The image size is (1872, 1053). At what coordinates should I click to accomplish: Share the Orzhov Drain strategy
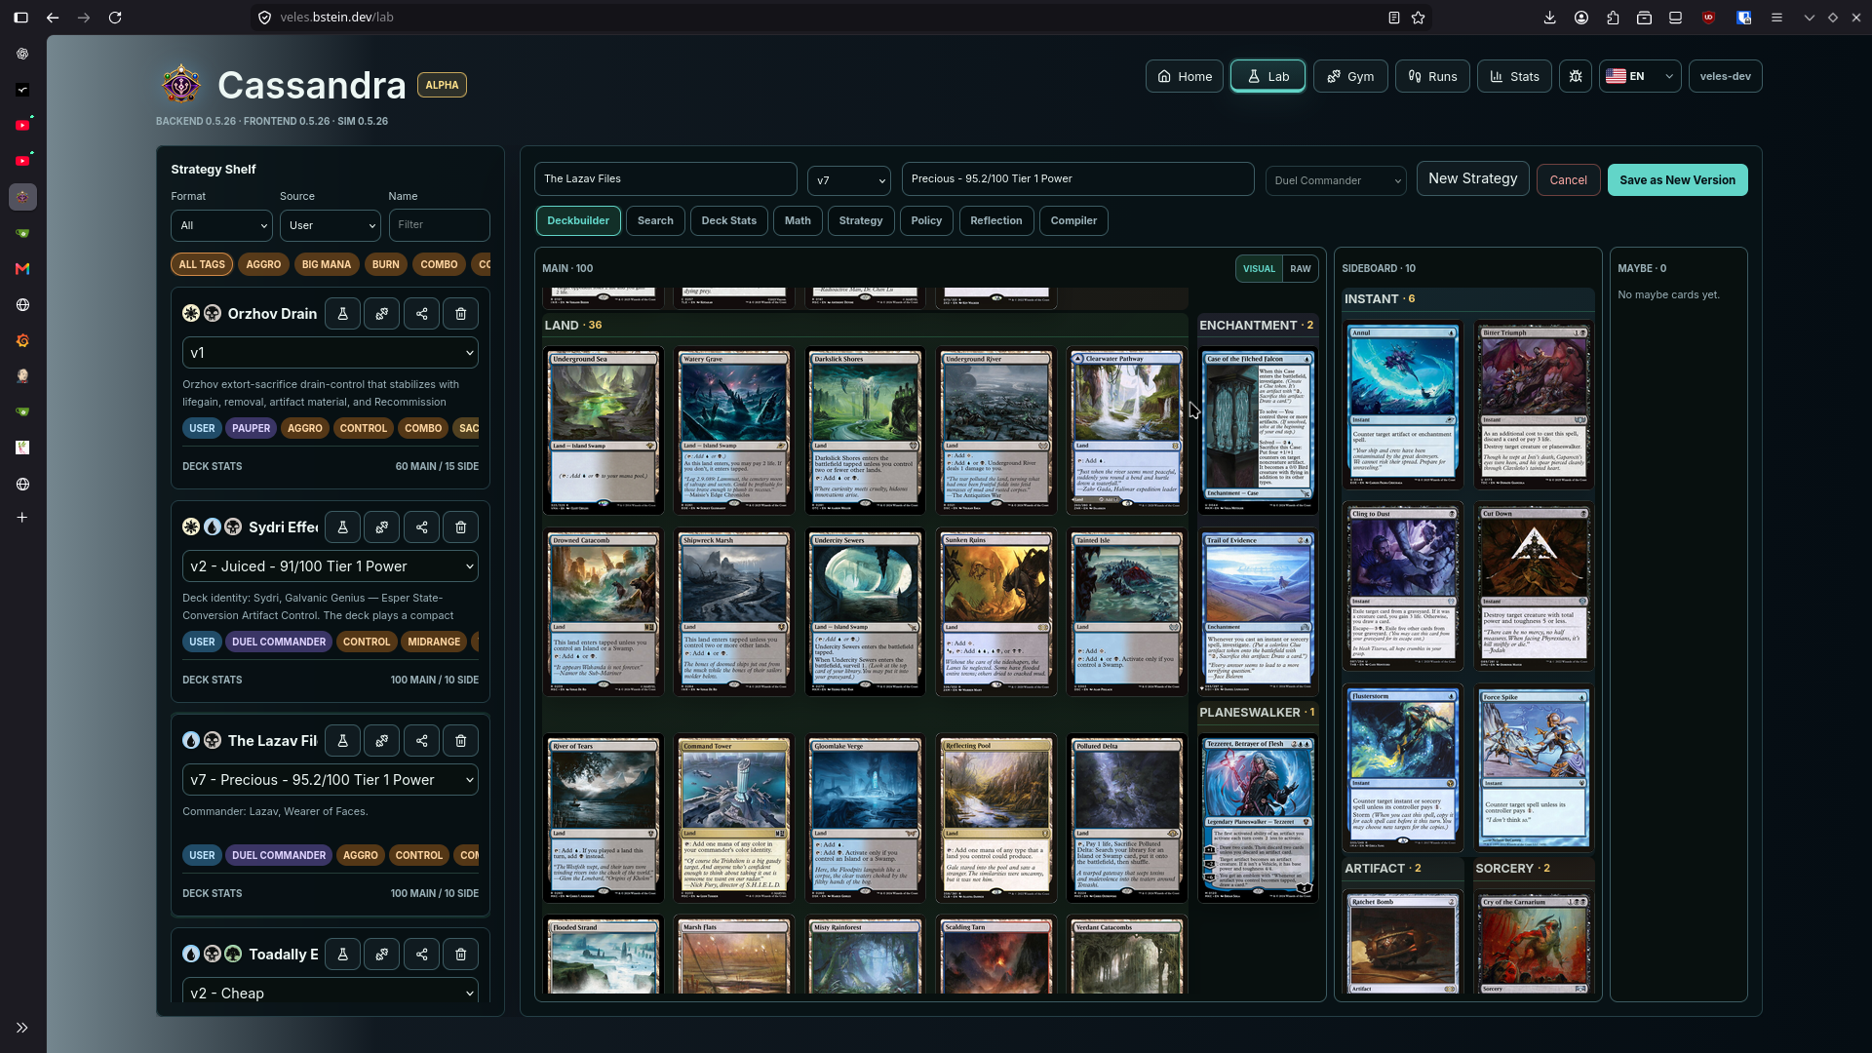422,314
